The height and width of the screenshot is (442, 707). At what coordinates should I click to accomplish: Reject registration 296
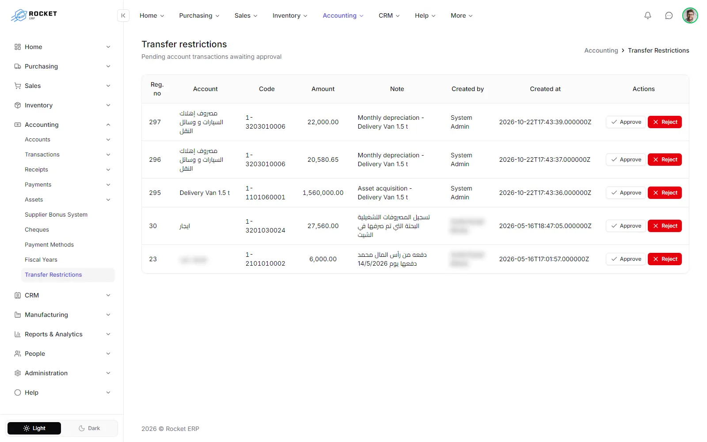coord(665,160)
